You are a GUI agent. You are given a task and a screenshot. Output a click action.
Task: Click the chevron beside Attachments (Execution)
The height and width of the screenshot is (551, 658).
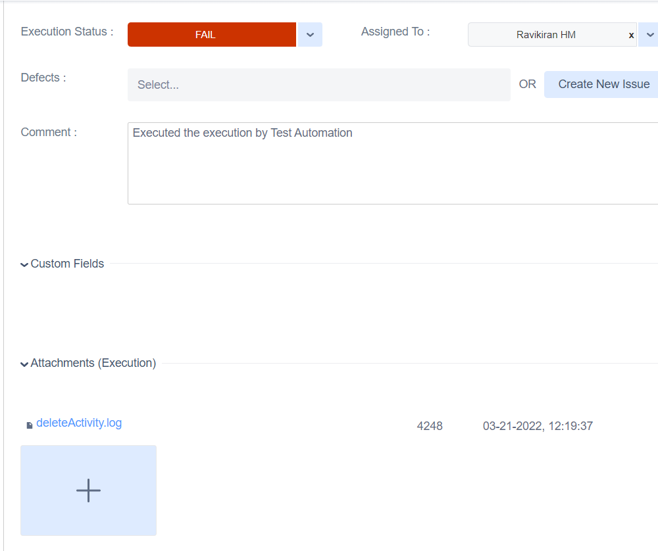(24, 364)
